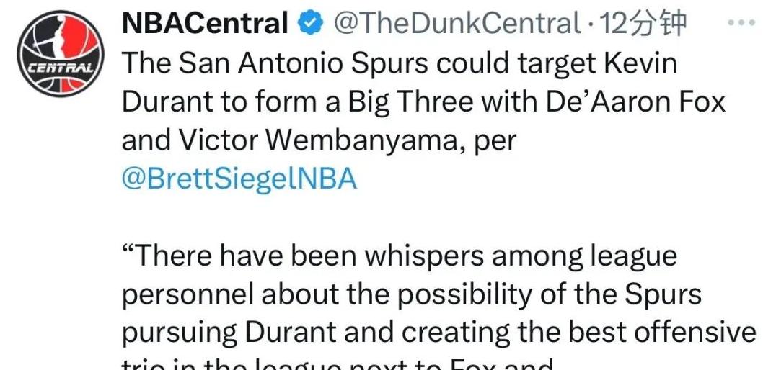Click the quoted line starting There have been whispers
This screenshot has width=776, height=370.
point(399,256)
